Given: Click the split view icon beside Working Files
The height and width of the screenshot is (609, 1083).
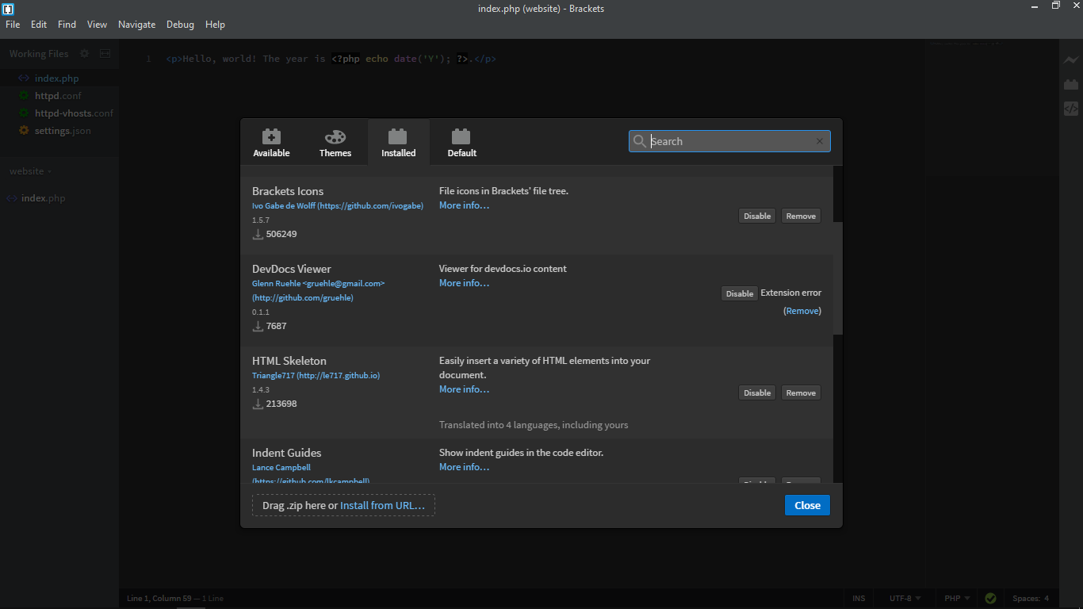Looking at the screenshot, I should (105, 54).
